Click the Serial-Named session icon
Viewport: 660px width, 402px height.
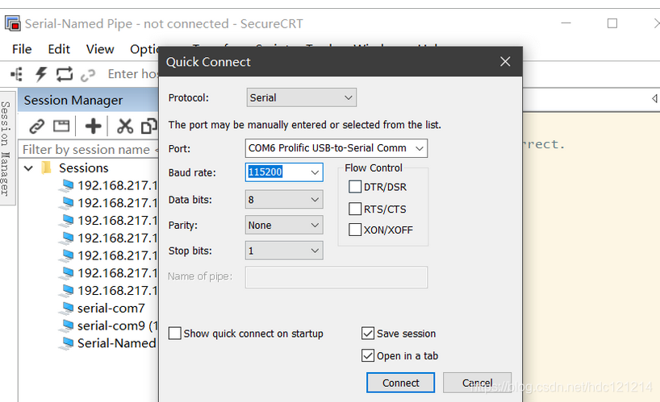point(67,343)
